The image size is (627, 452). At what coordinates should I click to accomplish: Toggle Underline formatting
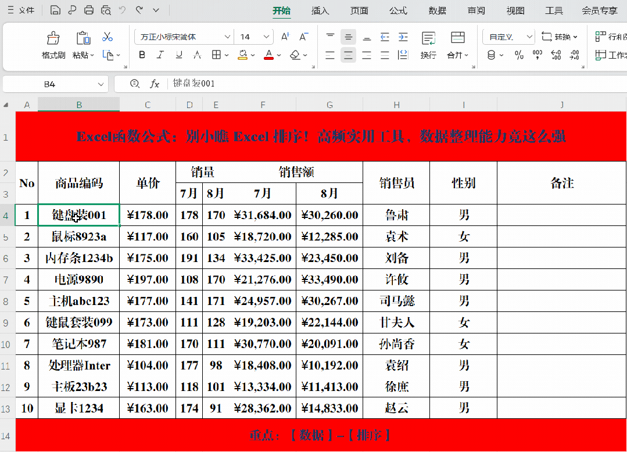[179, 55]
